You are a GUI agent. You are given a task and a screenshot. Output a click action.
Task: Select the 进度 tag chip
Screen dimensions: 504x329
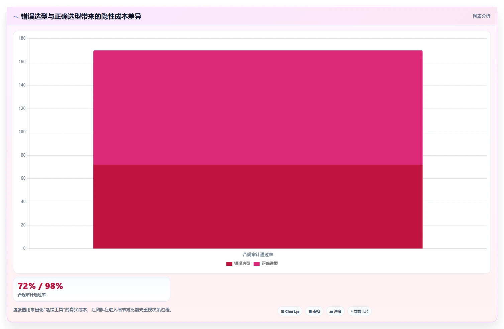(x=335, y=311)
